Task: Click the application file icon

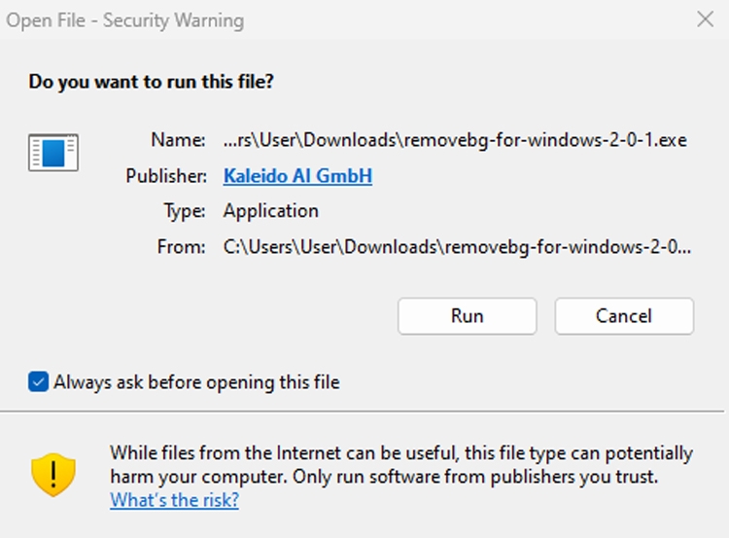Action: (53, 153)
